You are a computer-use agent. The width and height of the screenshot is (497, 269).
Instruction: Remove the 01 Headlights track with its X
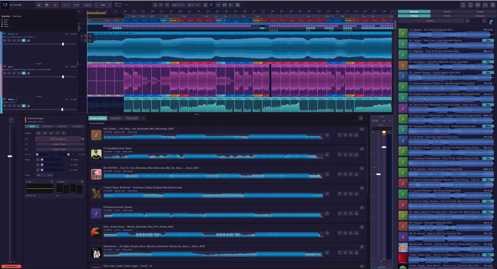(x=362, y=149)
